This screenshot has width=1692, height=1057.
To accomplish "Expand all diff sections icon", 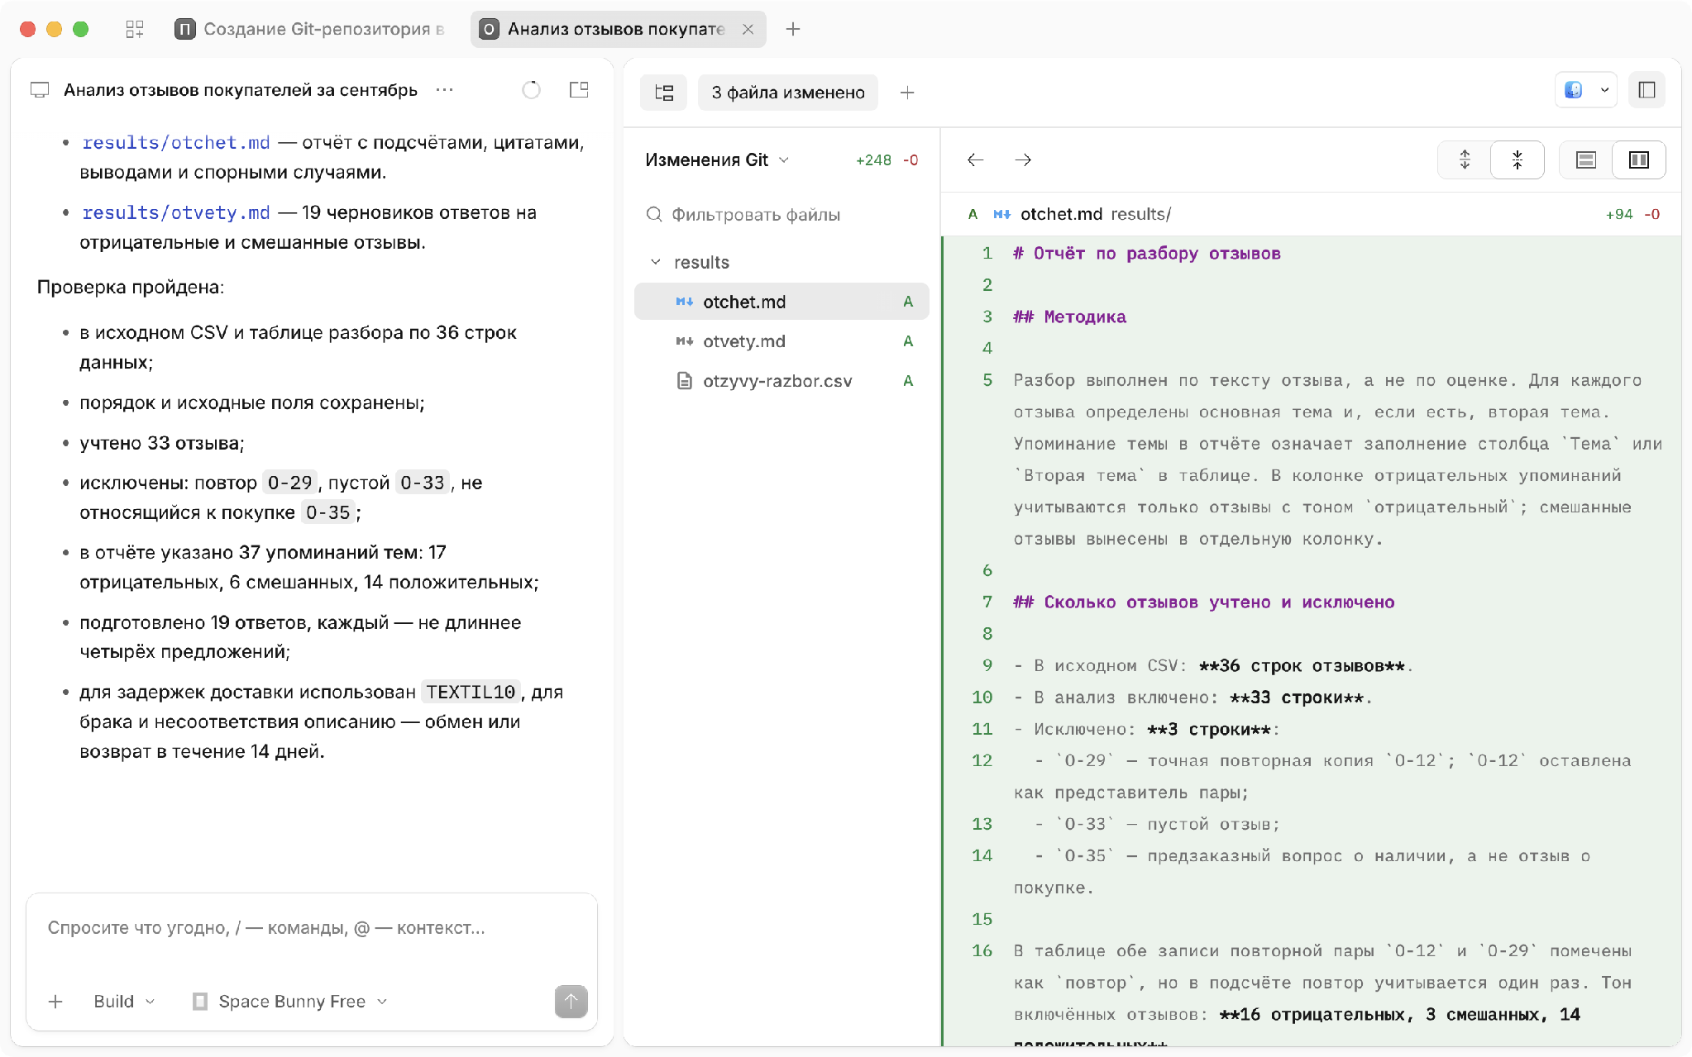I will 1465,160.
